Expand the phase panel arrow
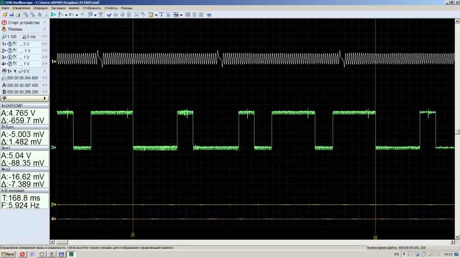Screen dimensions: 460x258 44,98
